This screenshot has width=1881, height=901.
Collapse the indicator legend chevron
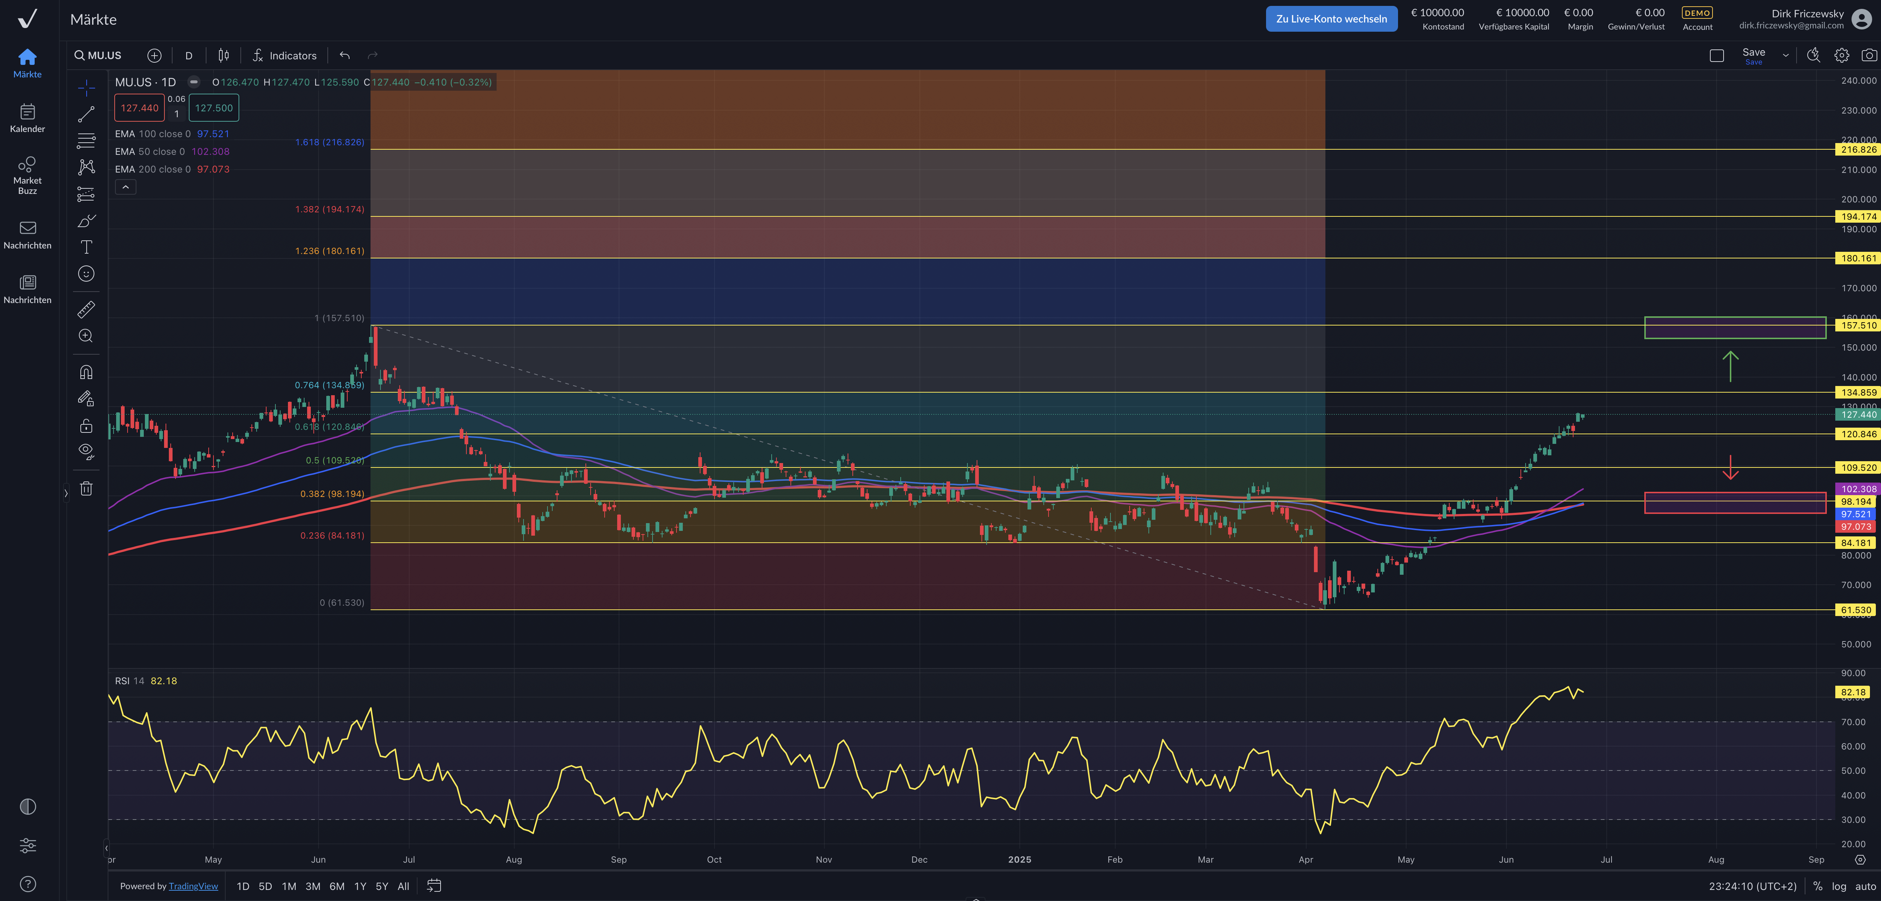126,188
